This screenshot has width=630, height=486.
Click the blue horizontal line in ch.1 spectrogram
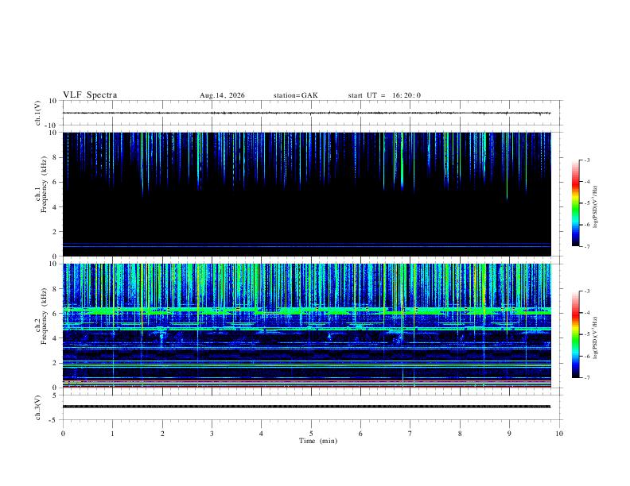(306, 245)
